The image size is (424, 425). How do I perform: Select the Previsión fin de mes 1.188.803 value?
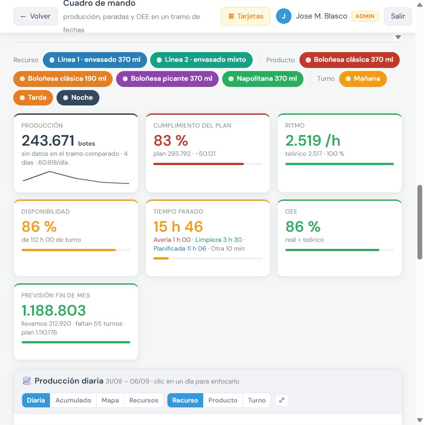point(53,310)
